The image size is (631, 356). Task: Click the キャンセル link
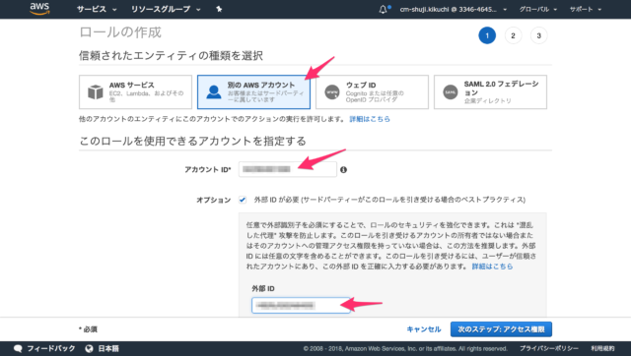click(423, 329)
